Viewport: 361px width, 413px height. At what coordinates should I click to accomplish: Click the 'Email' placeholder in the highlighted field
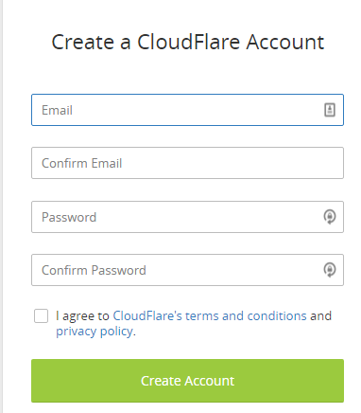pyautogui.click(x=57, y=110)
